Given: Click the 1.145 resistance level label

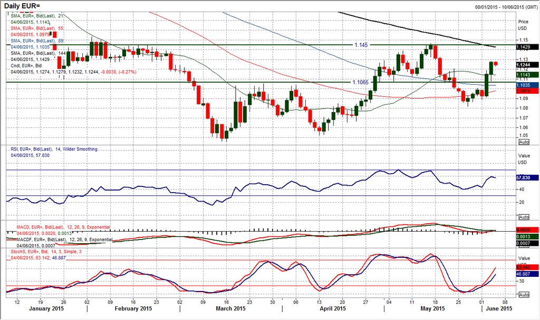Looking at the screenshot, I should click(x=361, y=45).
